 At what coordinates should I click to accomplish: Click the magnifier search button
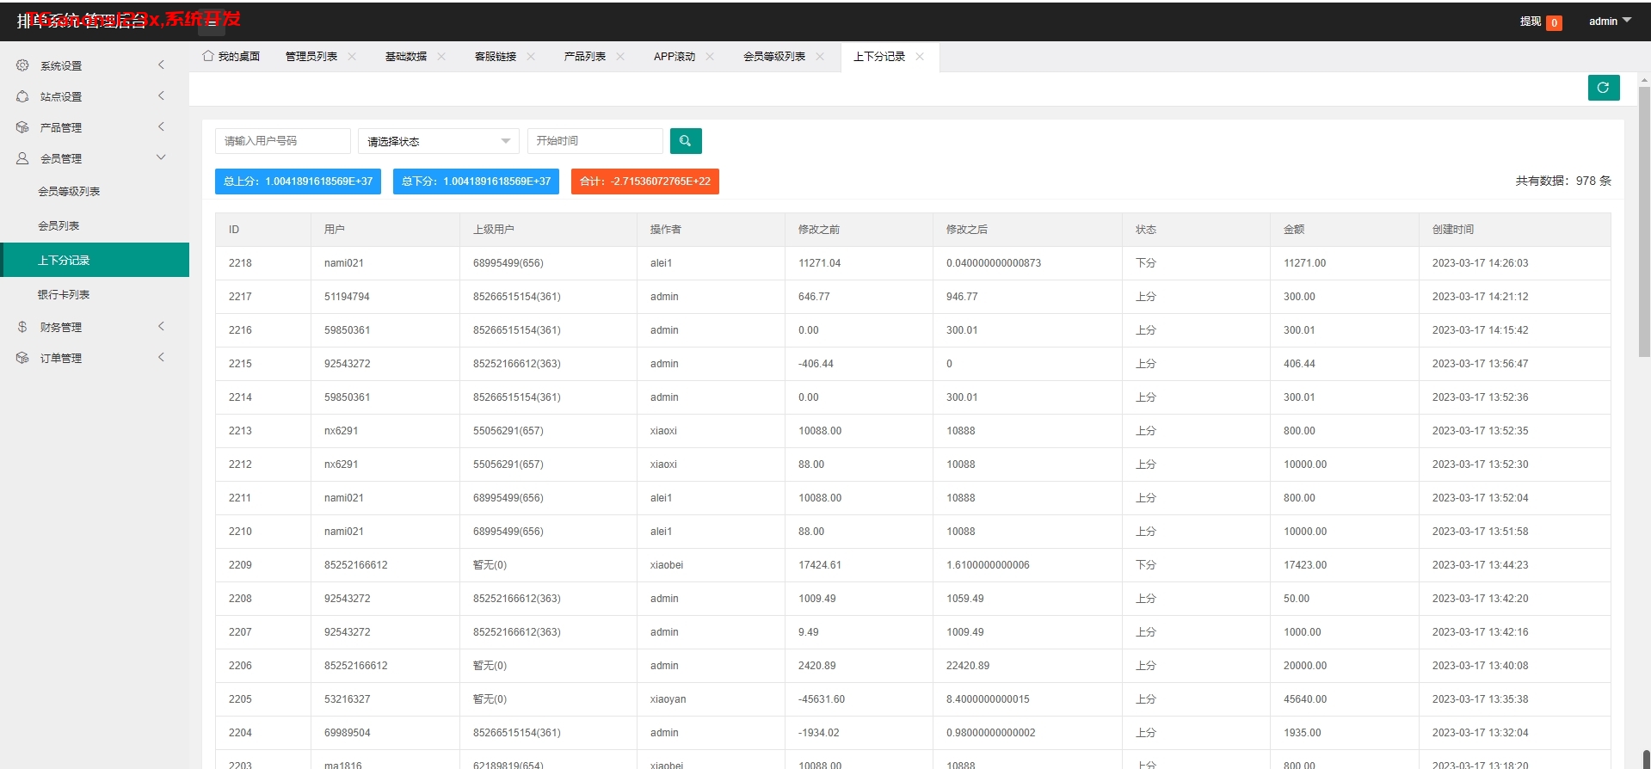(x=685, y=141)
